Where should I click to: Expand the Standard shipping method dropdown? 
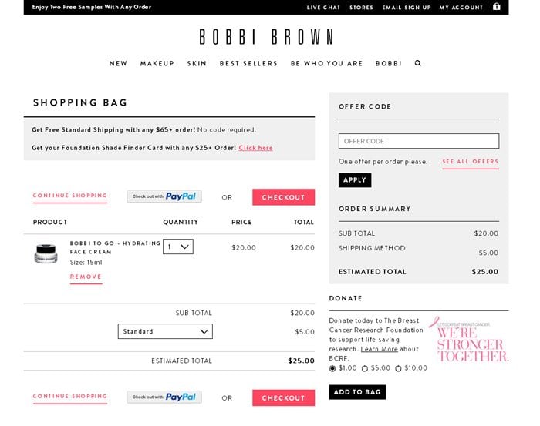[x=165, y=331]
